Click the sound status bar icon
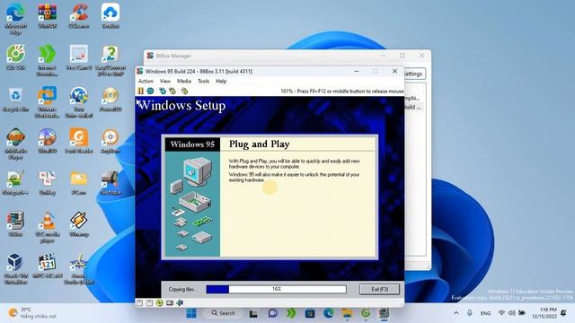Viewport: 575px width, 323px height. click(x=180, y=303)
